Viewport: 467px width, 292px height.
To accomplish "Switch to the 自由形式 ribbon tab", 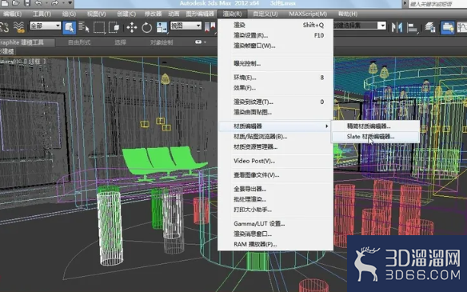I will pyautogui.click(x=79, y=42).
